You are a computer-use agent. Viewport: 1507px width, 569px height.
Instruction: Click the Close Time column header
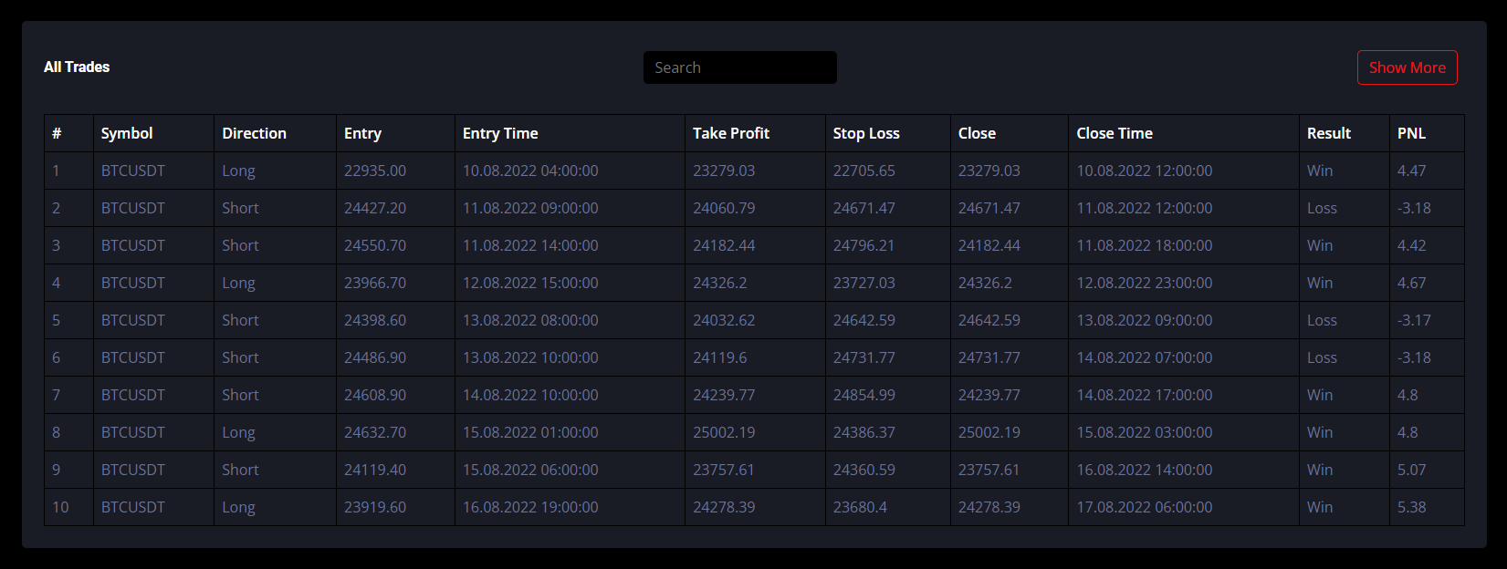1114,133
